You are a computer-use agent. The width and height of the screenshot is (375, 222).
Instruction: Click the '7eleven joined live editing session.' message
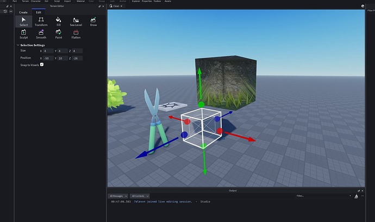pos(163,202)
